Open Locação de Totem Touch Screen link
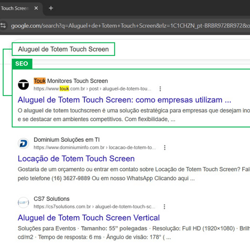250x249 pixels. click(x=76, y=159)
